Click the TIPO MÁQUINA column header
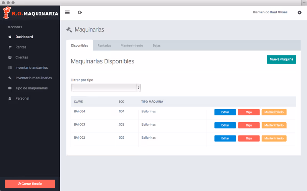Viewport: 307px width, 191px height. tap(152, 102)
